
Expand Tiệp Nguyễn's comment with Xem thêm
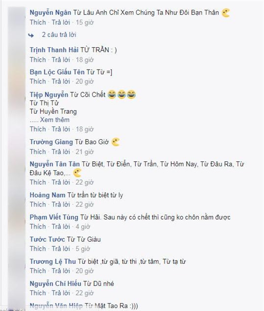coord(55,120)
